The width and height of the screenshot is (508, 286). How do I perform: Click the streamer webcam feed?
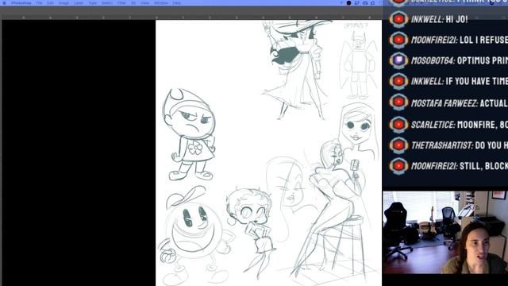pos(444,232)
